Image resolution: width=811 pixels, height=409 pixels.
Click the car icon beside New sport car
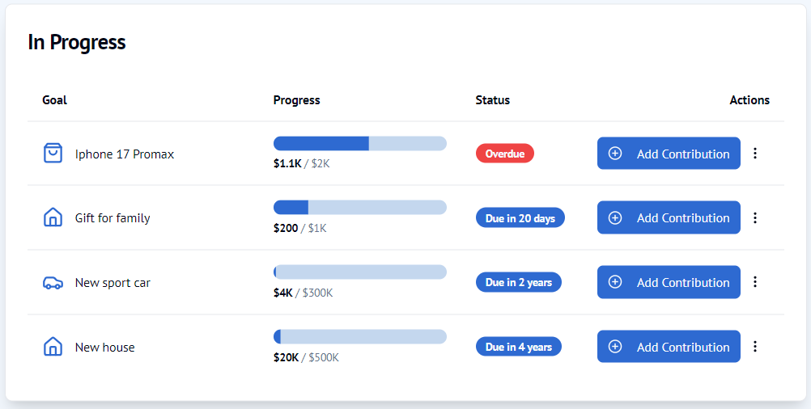(x=53, y=283)
